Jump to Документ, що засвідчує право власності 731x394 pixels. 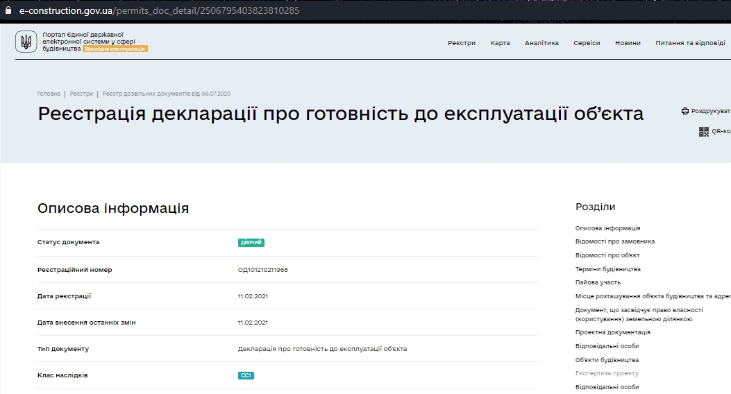tap(639, 314)
